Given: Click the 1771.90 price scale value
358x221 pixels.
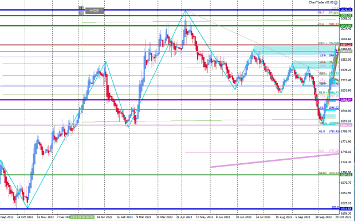Looking at the screenshot, I should (346, 142).
